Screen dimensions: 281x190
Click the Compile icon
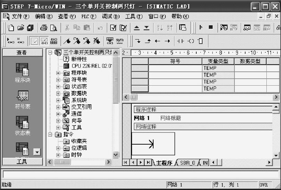113,28
